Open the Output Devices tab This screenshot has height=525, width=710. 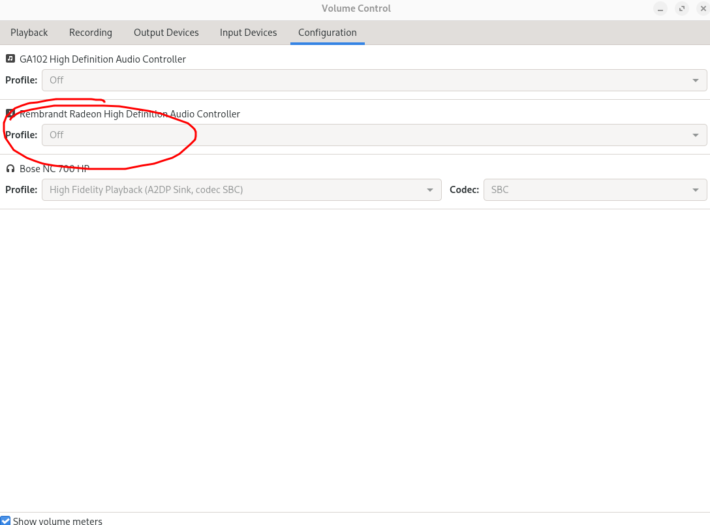(x=166, y=33)
